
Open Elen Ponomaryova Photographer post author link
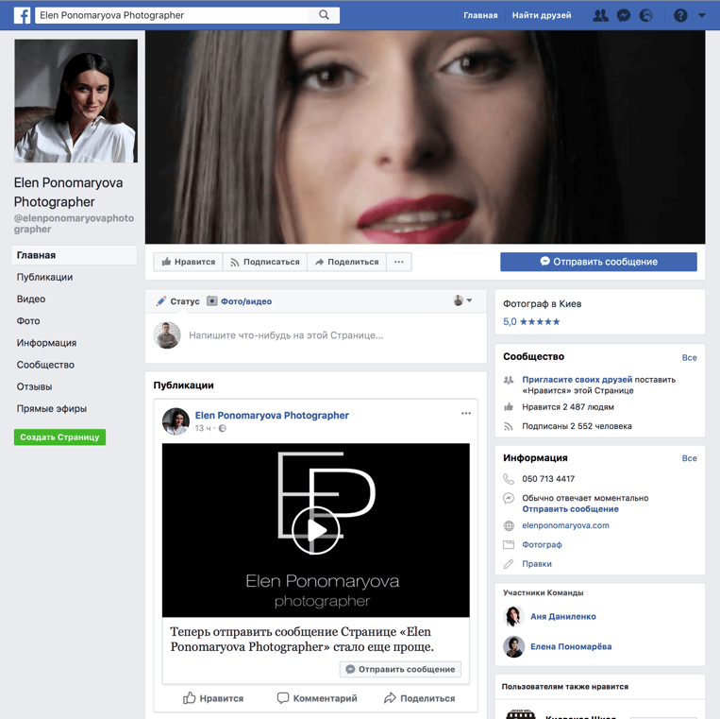click(272, 415)
